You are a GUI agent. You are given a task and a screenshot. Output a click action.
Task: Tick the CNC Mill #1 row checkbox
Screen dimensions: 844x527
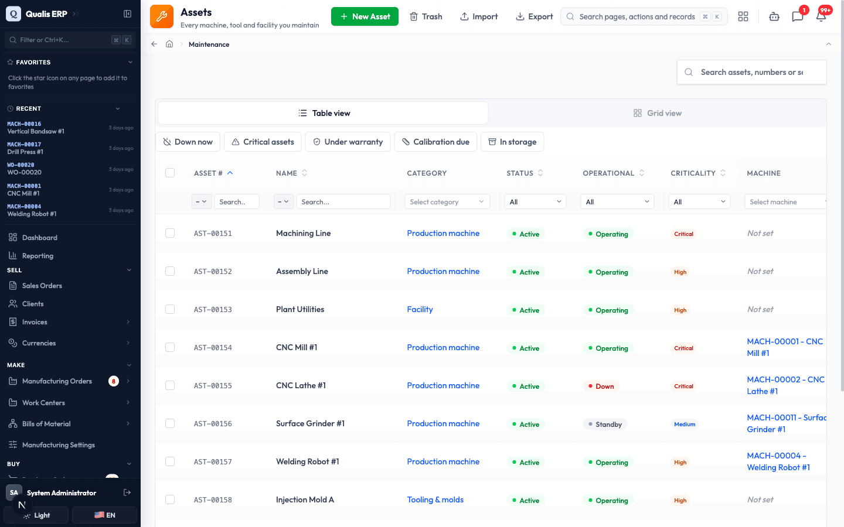(x=170, y=347)
